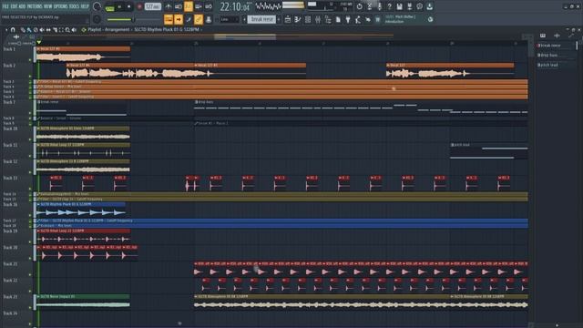Click the view channel rack icon
The height and width of the screenshot is (328, 583).
308,19
